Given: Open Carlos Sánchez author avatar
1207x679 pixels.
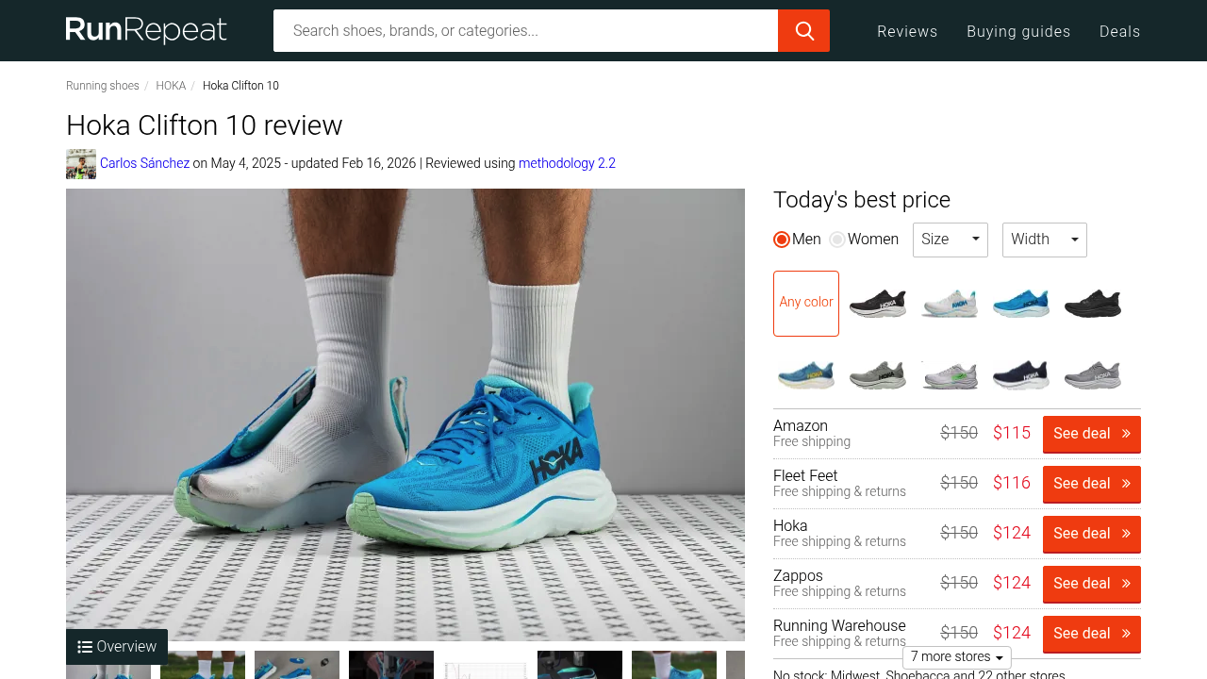Looking at the screenshot, I should [x=81, y=164].
